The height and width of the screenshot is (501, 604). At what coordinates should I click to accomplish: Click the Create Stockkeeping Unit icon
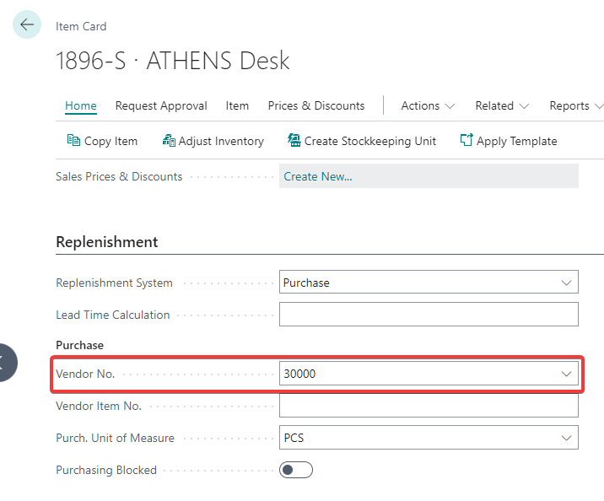(294, 141)
